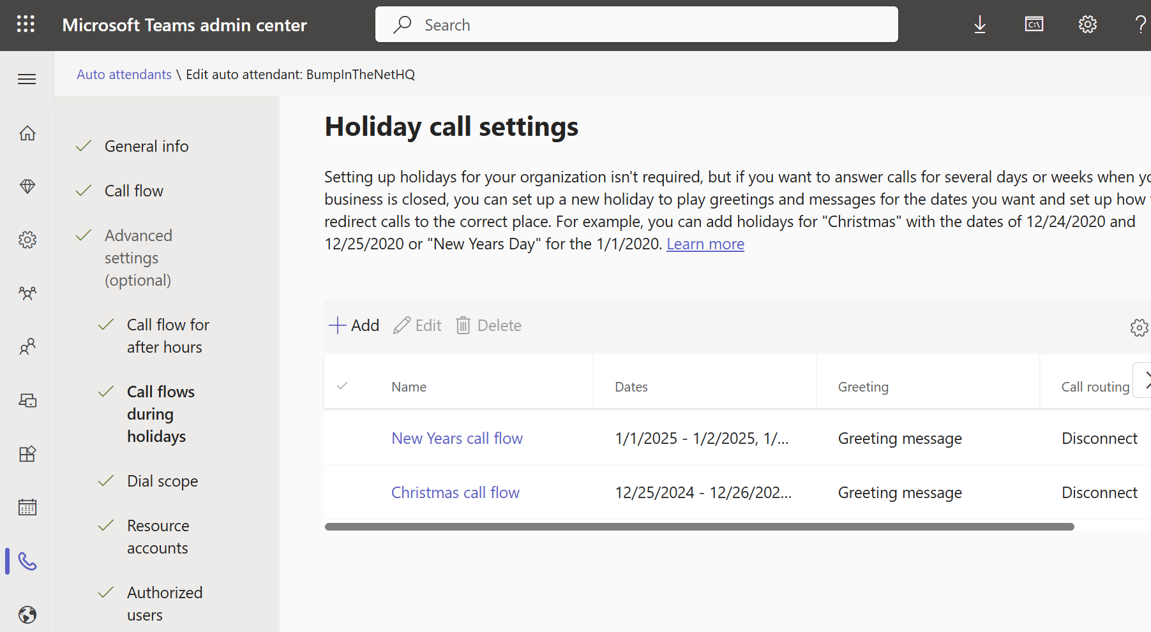This screenshot has width=1151, height=632.
Task: Click the horizontal table scrollbar
Action: tap(699, 527)
